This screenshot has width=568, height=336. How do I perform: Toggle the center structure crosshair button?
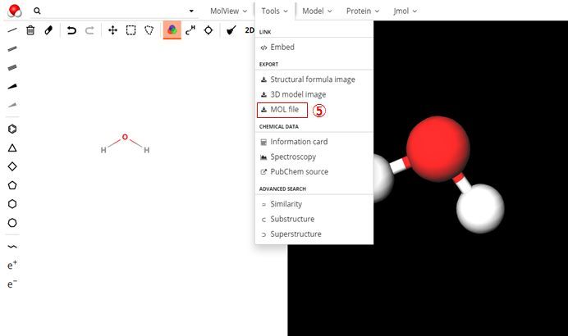click(x=208, y=30)
